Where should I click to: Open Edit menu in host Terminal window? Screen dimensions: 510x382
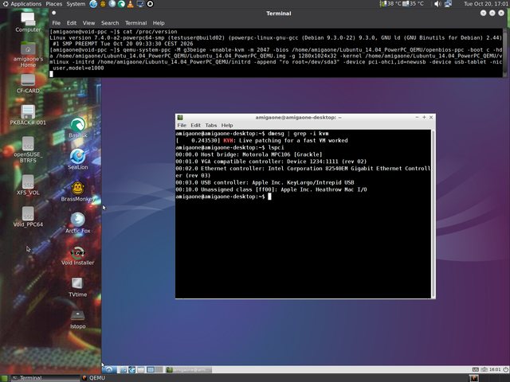coord(72,23)
